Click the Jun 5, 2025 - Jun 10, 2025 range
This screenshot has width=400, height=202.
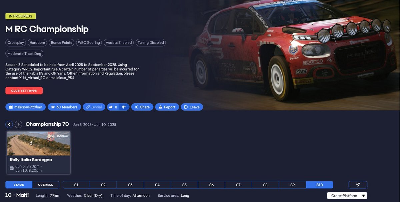click(94, 125)
